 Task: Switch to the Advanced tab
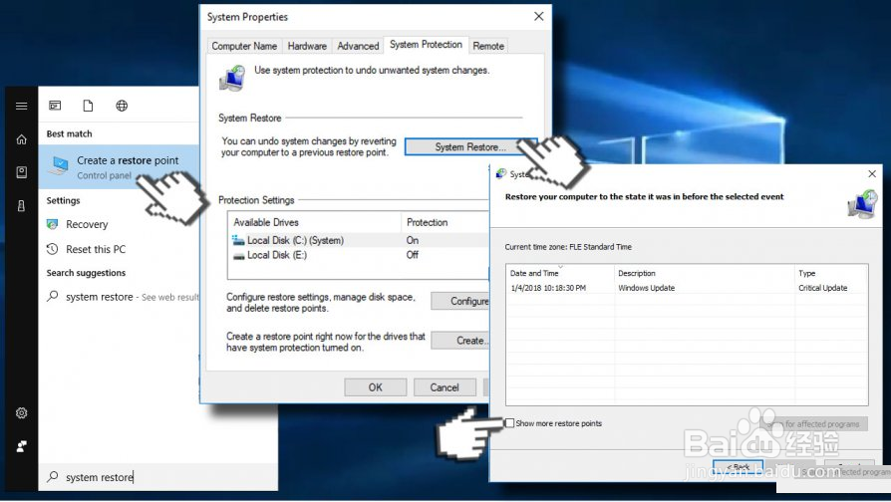[x=358, y=46]
